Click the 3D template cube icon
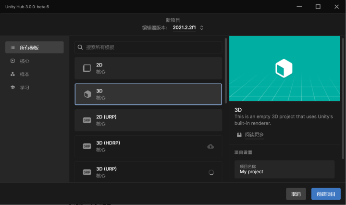The width and height of the screenshot is (346, 205). pos(87,94)
